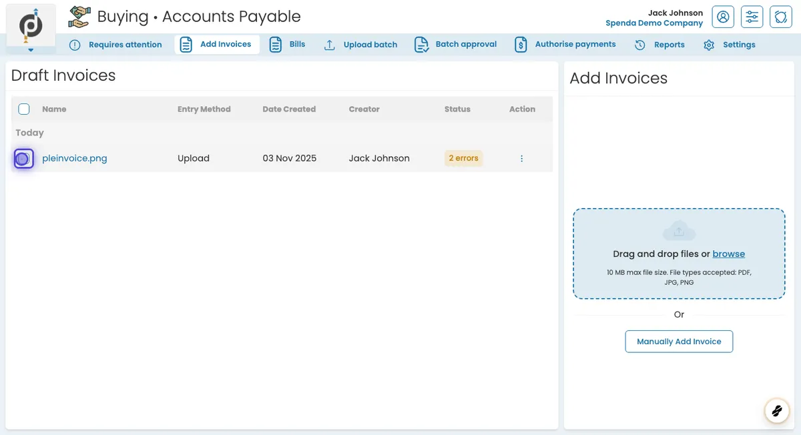
Task: Open the sliders preferences icon
Action: tap(752, 17)
